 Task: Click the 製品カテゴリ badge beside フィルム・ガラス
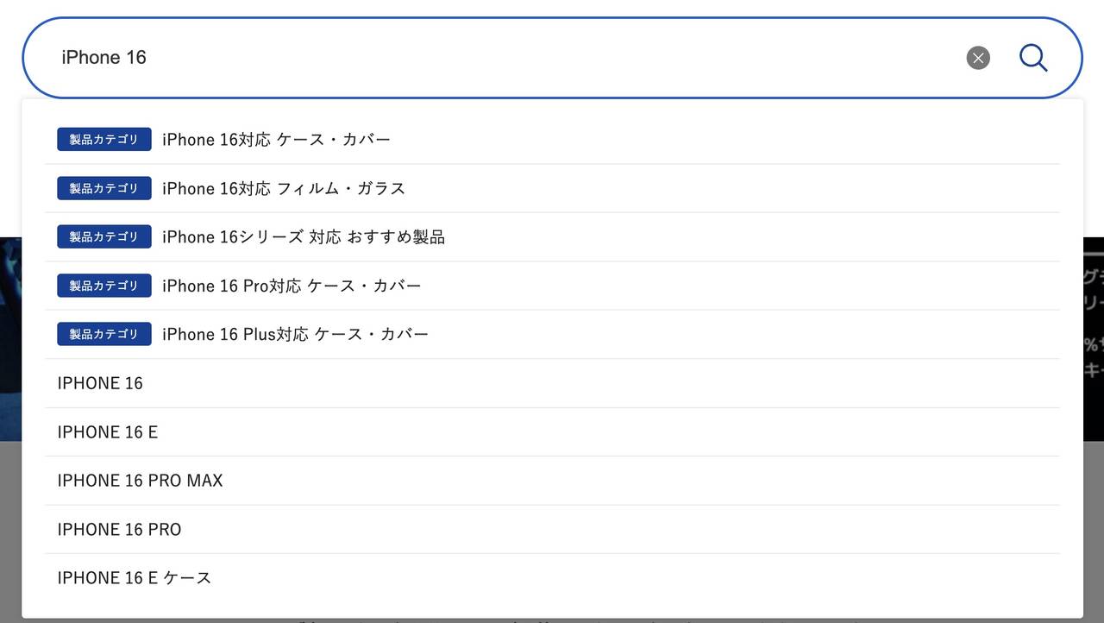(104, 188)
